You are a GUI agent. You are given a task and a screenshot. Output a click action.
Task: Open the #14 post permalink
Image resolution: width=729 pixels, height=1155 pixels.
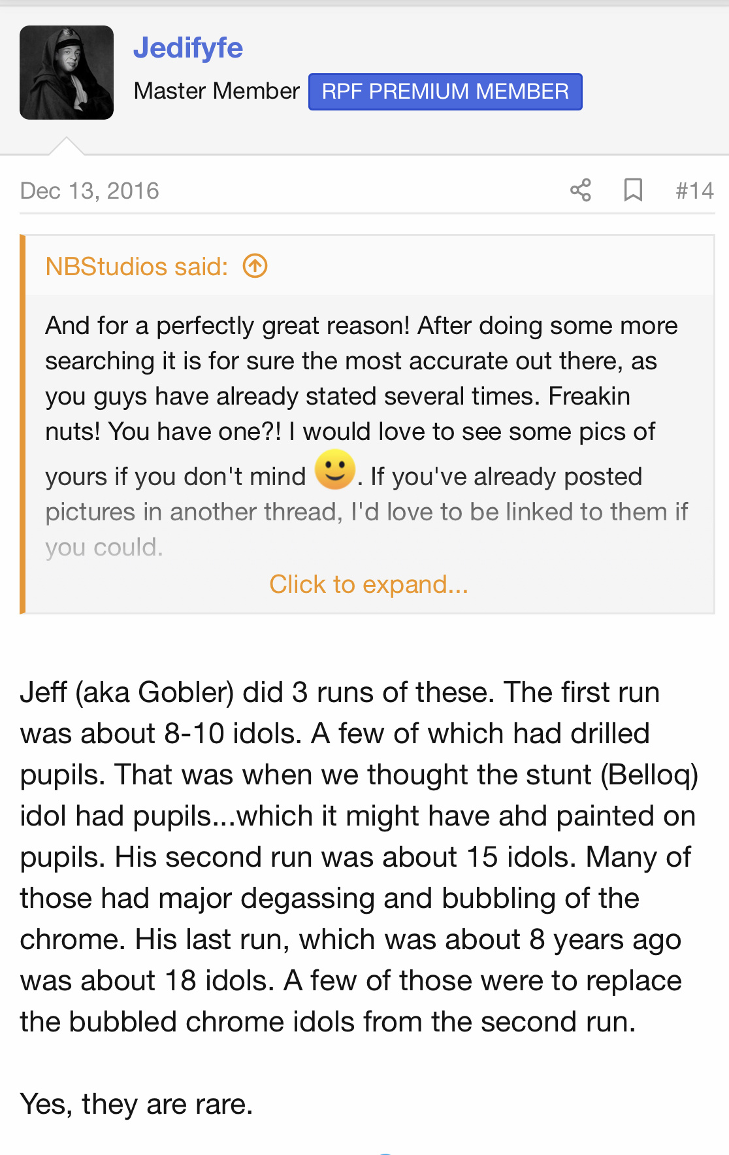click(x=694, y=190)
